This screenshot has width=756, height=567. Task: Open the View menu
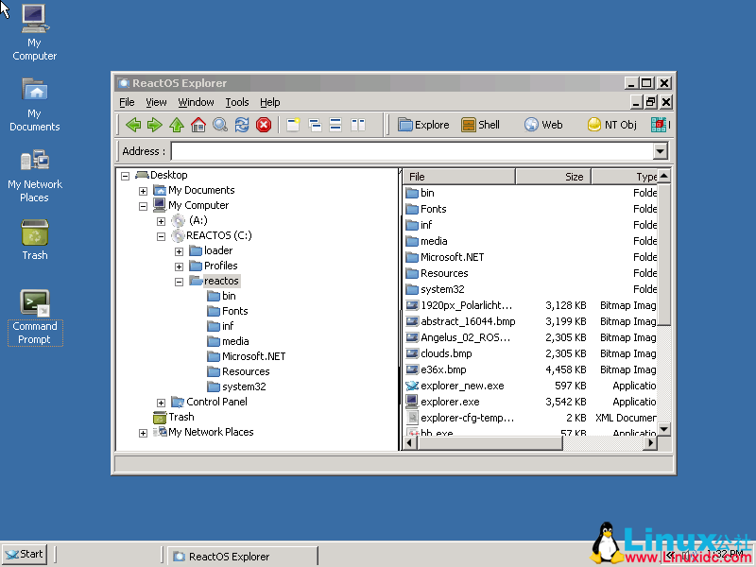click(156, 102)
